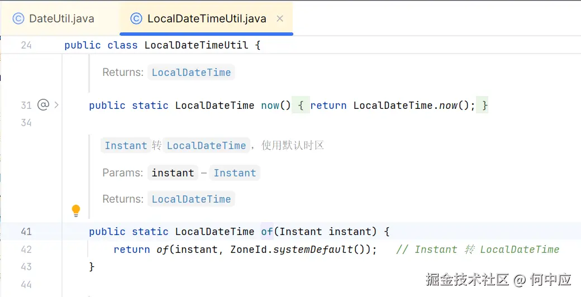Image resolution: width=581 pixels, height=297 pixels.
Task: Click the closing brace on line 43
Action: (92, 267)
